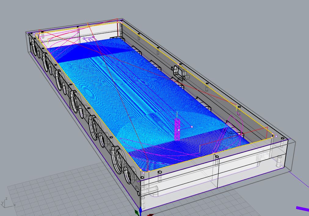Click the blue Z-axis arrow at origin
This screenshot has width=309, height=216.
pyautogui.click(x=140, y=211)
